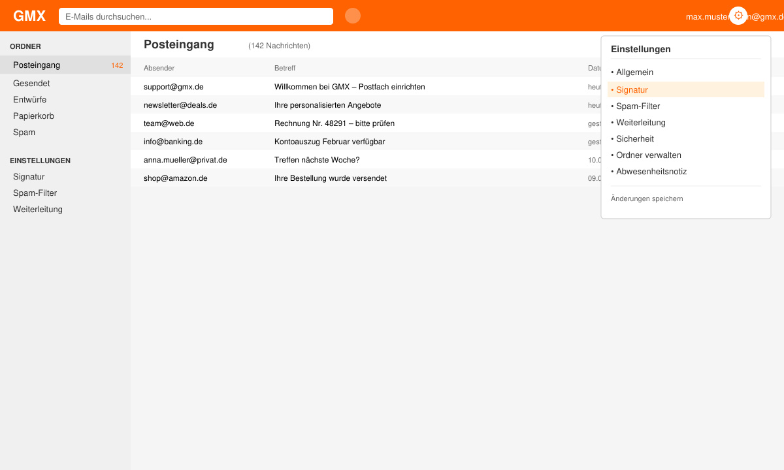Image resolution: width=784 pixels, height=470 pixels.
Task: Click the Posteingang page heading
Action: [179, 44]
